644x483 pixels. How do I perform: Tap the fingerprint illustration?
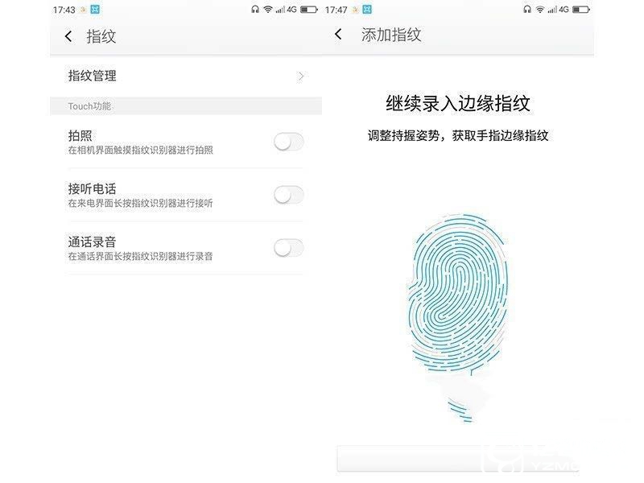(x=458, y=317)
